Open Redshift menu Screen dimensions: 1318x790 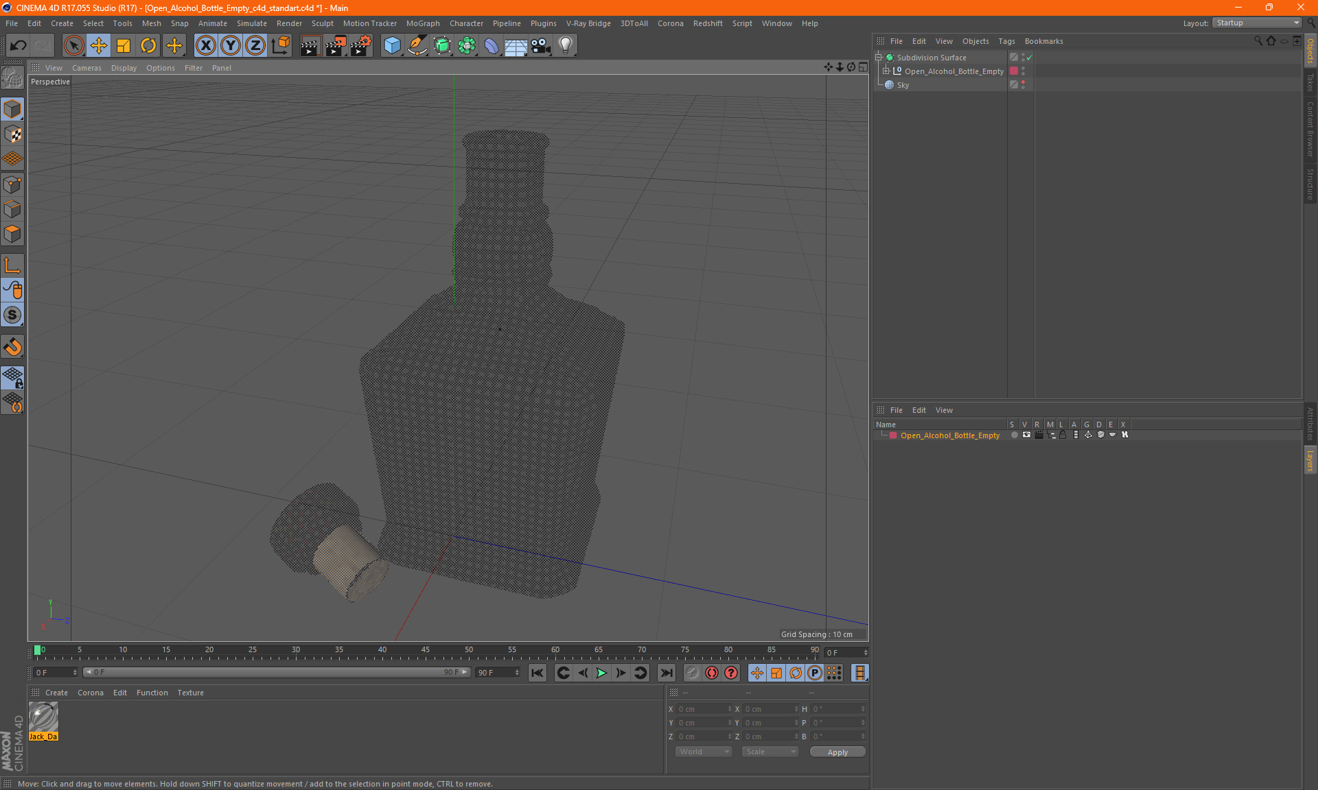tap(708, 23)
